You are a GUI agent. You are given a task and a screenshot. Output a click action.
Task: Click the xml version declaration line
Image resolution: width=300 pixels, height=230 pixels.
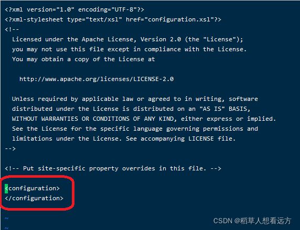(x=74, y=9)
